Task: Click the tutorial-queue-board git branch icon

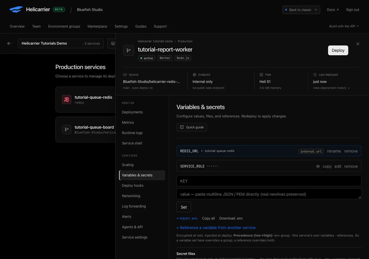Action: click(67, 129)
